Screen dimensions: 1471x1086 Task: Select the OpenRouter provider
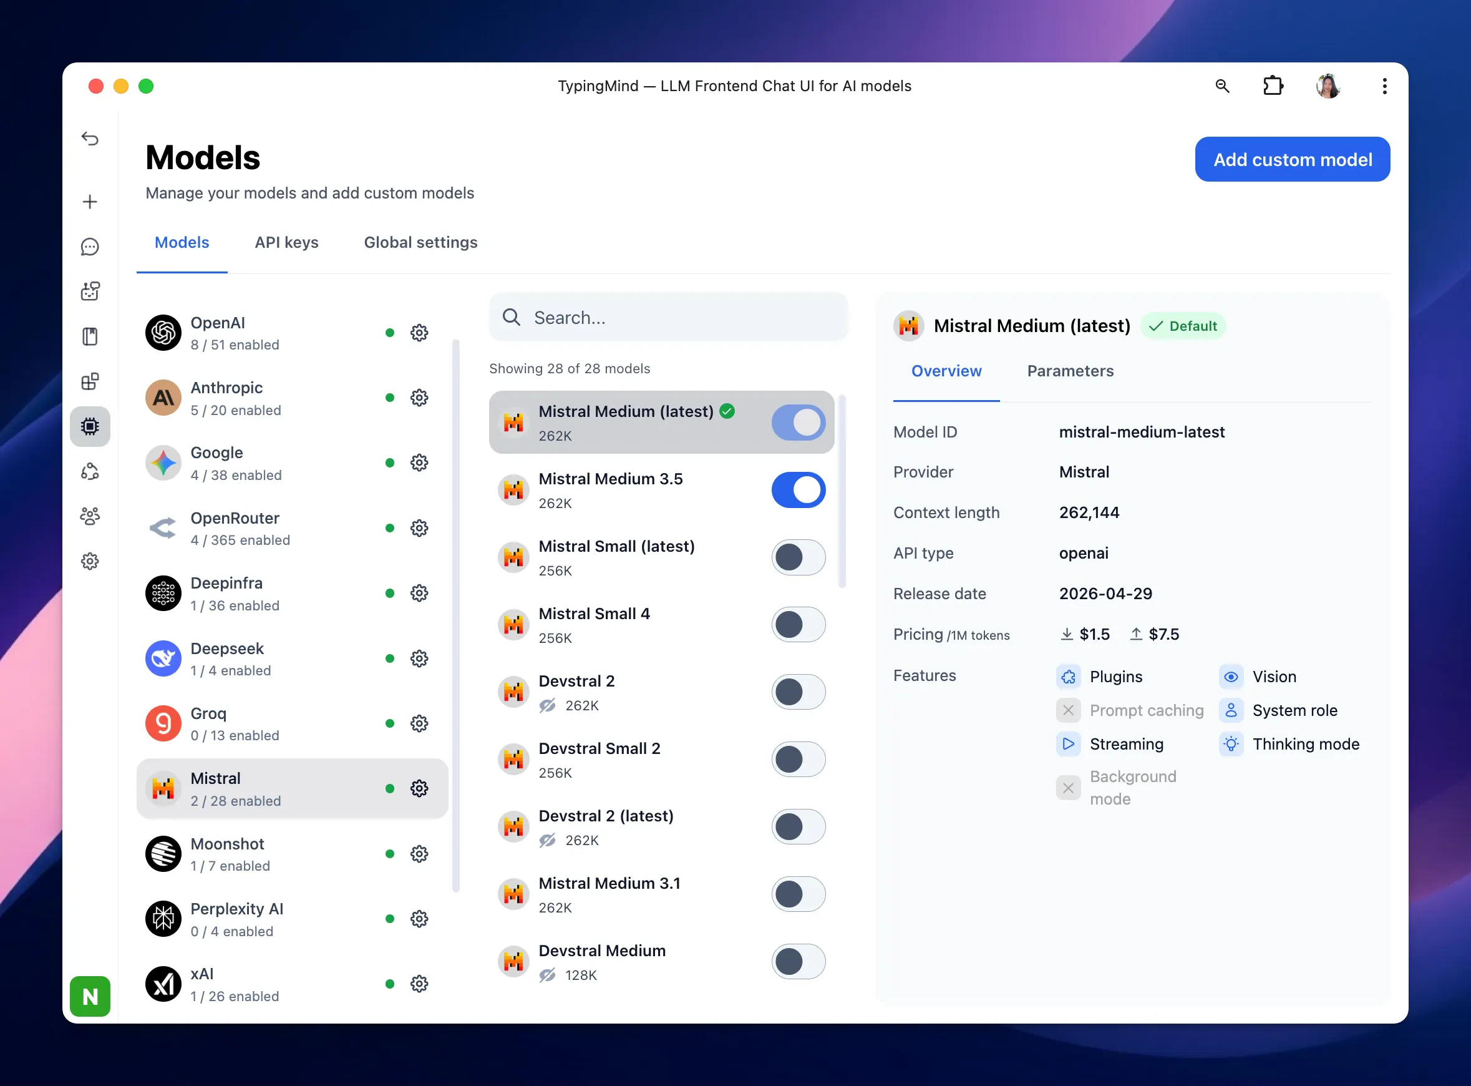[x=293, y=528]
